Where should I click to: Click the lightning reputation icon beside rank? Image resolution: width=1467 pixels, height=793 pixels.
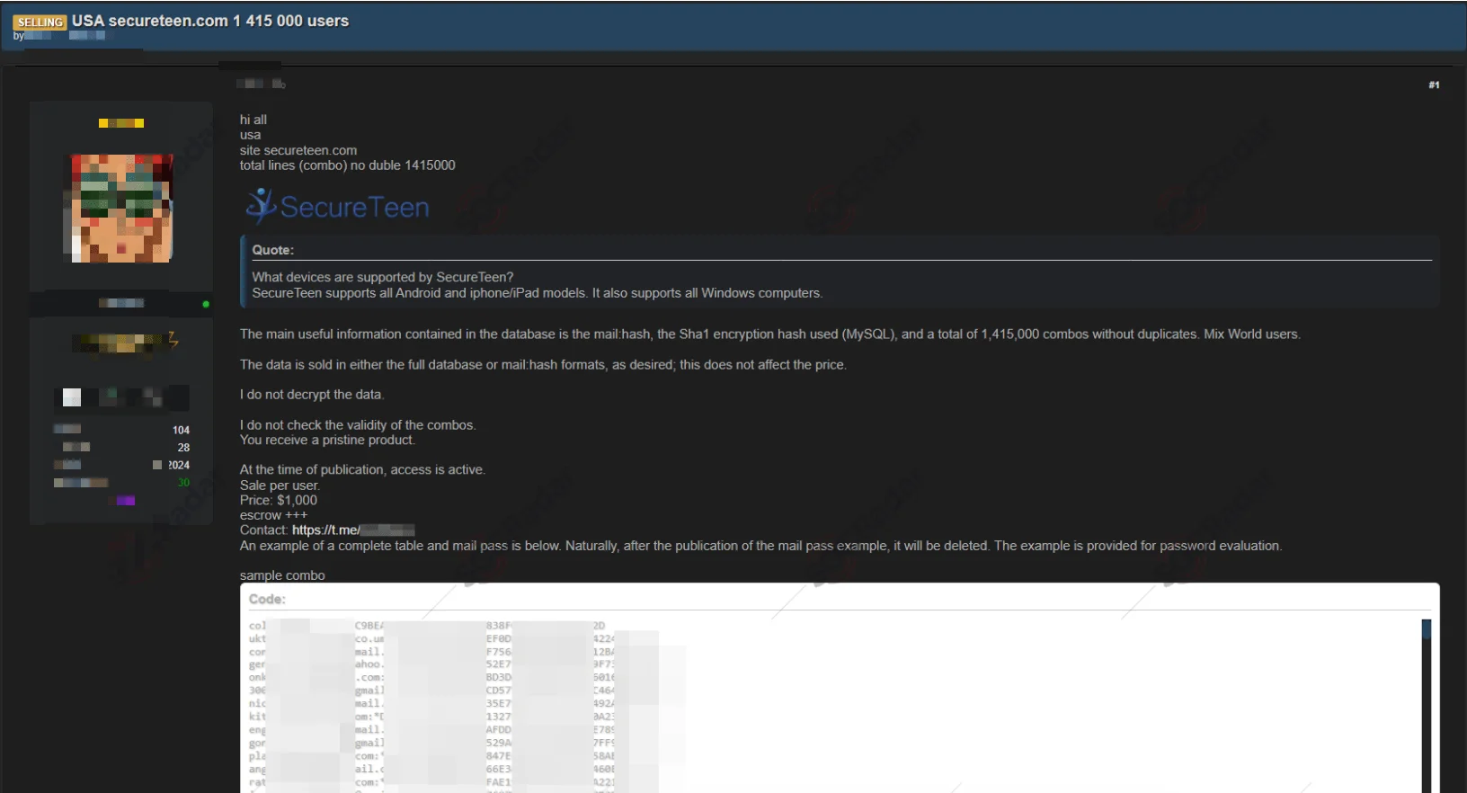click(173, 339)
